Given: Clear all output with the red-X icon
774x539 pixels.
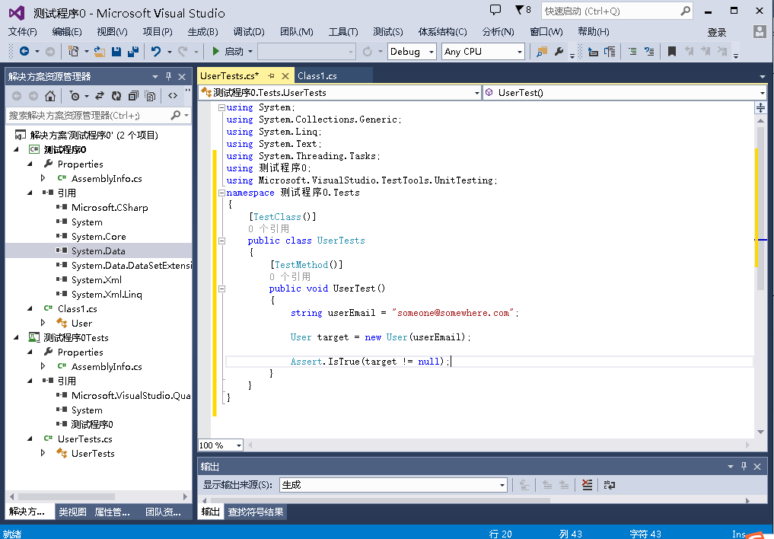Looking at the screenshot, I should click(587, 485).
